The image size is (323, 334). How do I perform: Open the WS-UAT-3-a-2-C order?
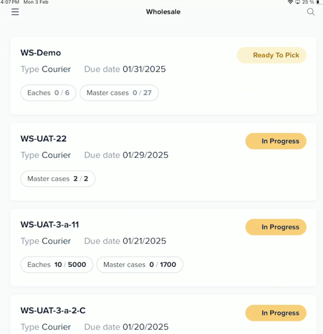[53, 311]
